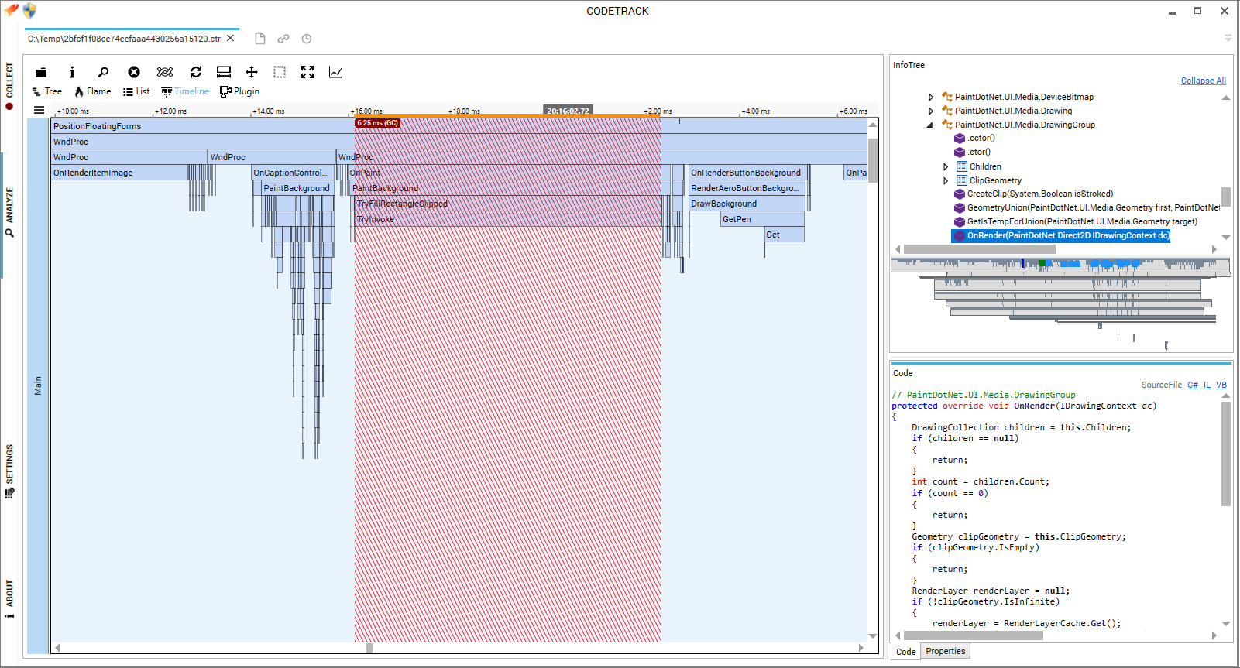Click the minimap overview thumbnail
This screenshot has width=1240, height=668.
tap(1061, 303)
